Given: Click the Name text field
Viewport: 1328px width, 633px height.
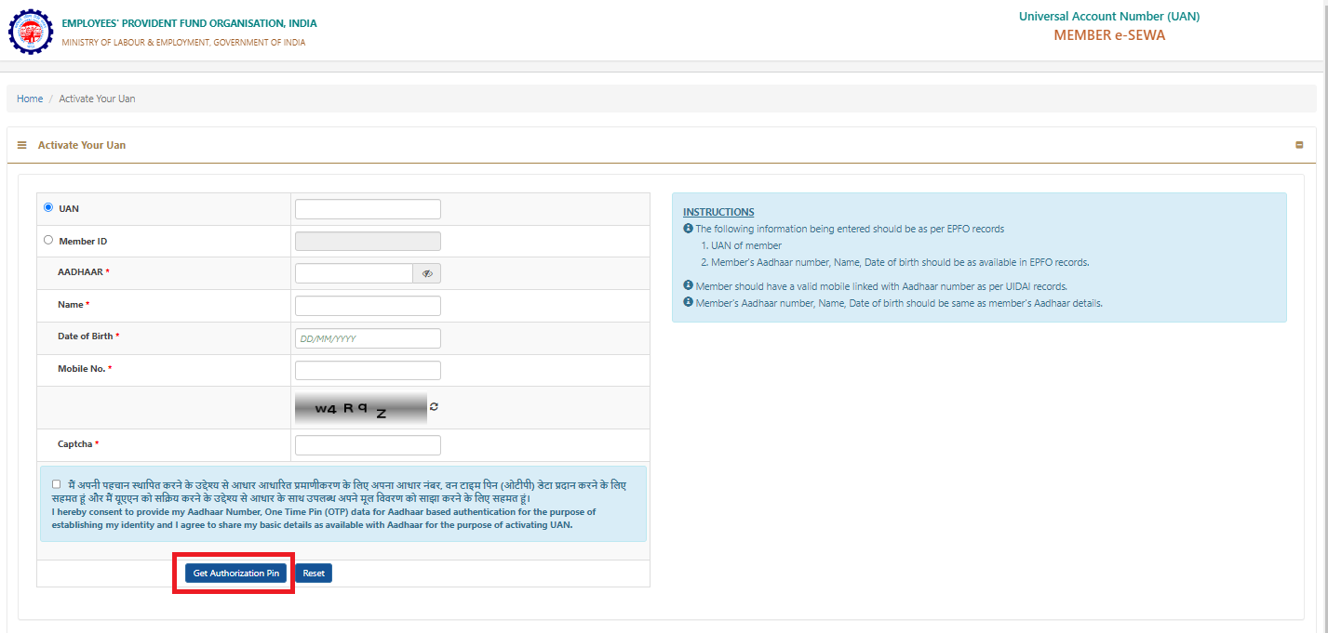Looking at the screenshot, I should coord(368,306).
